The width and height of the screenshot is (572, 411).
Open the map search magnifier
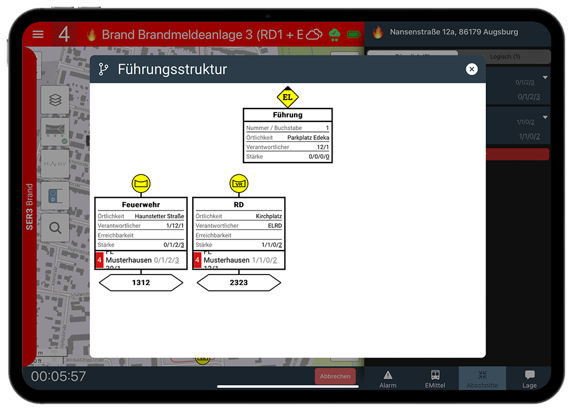click(x=55, y=227)
